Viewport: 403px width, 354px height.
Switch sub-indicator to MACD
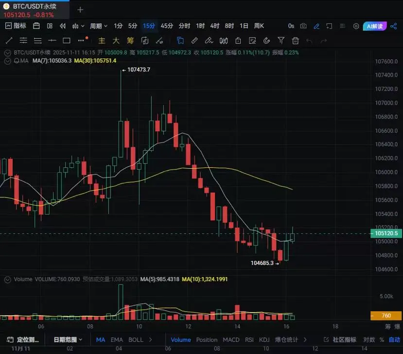click(231, 339)
